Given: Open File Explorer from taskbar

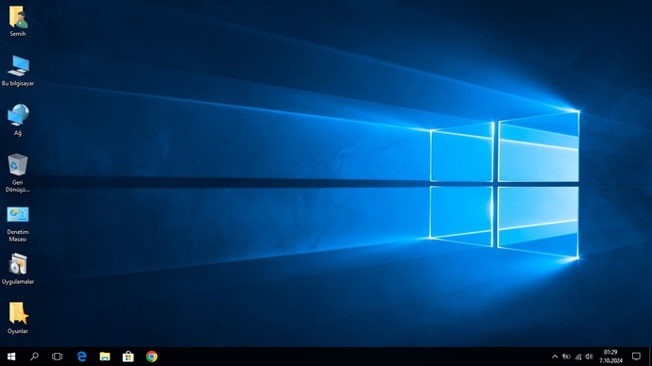Looking at the screenshot, I should [x=105, y=357].
